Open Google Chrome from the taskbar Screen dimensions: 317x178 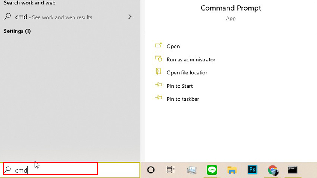(x=273, y=170)
